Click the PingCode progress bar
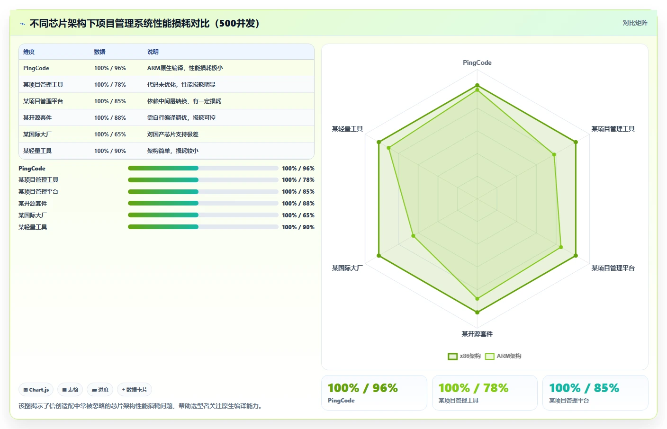 point(203,168)
